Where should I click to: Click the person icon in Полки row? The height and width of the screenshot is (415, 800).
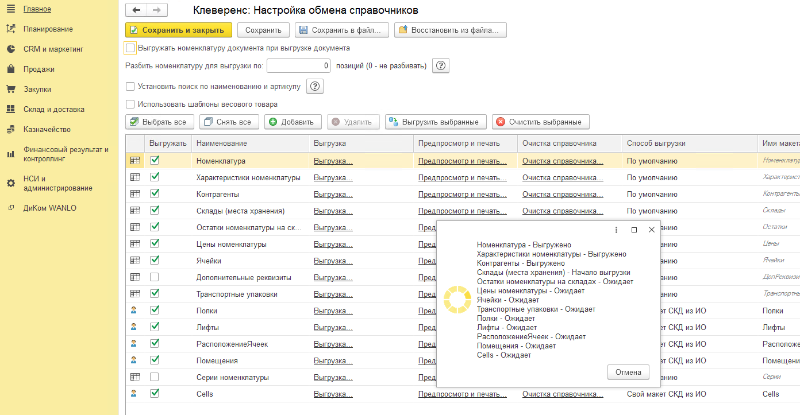(134, 311)
